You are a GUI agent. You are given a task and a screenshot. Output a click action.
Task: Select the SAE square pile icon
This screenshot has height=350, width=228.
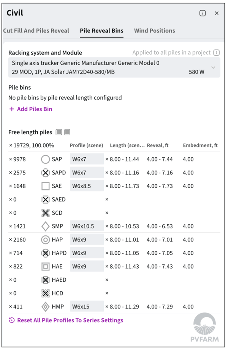pyautogui.click(x=46, y=185)
